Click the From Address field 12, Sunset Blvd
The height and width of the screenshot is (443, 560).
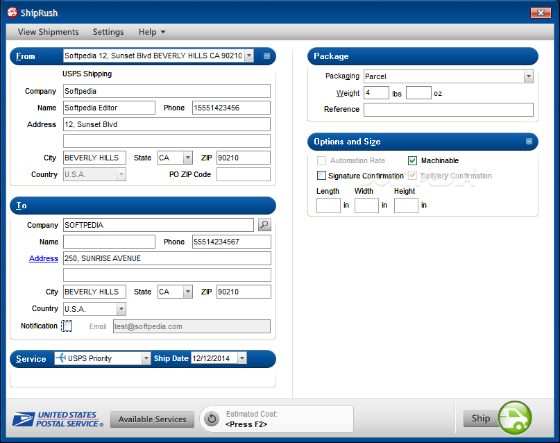pos(167,124)
